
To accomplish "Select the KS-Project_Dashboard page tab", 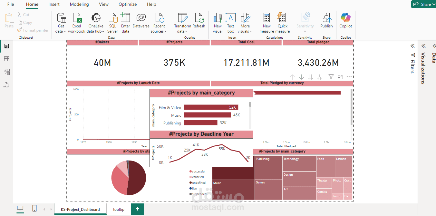I will pyautogui.click(x=80, y=209).
